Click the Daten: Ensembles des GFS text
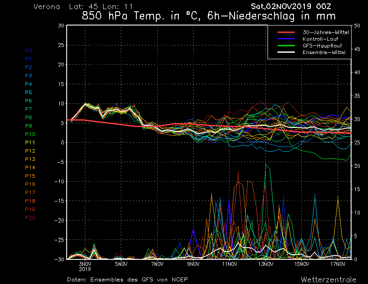 pyautogui.click(x=127, y=279)
